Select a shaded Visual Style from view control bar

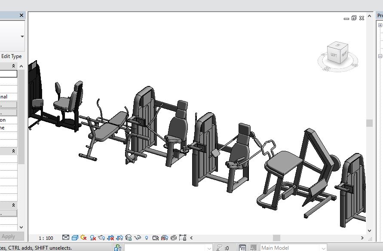(x=75, y=237)
